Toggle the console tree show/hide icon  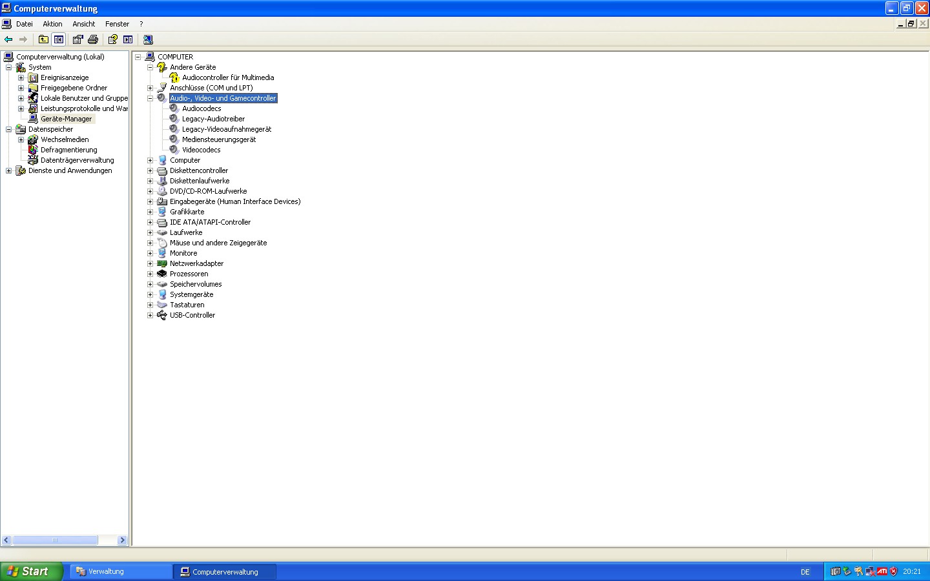click(x=59, y=39)
